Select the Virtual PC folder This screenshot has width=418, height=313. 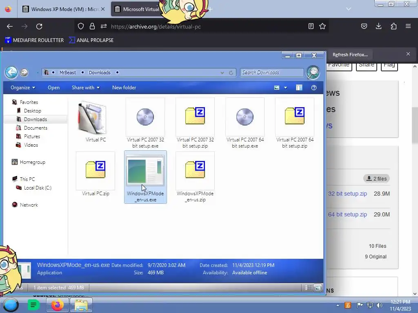pos(96,121)
